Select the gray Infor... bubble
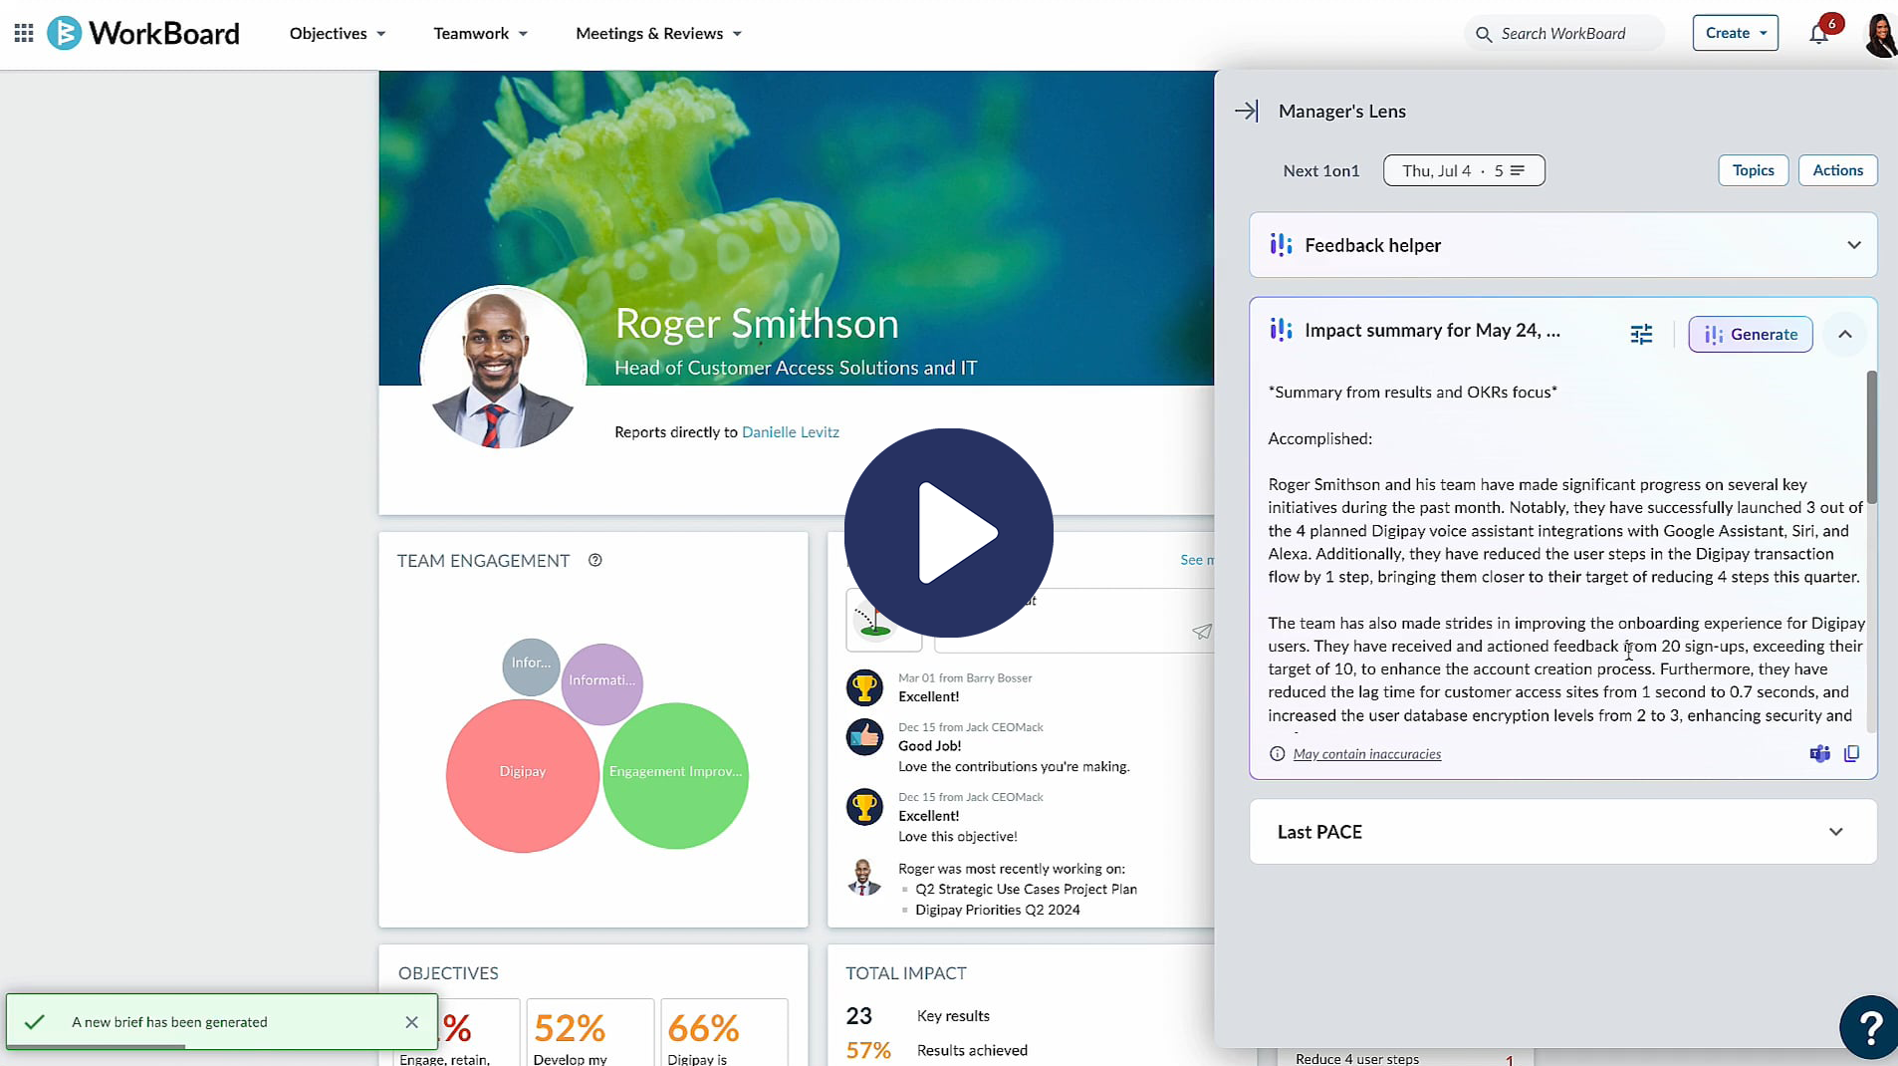This screenshot has height=1066, width=1898. [531, 666]
